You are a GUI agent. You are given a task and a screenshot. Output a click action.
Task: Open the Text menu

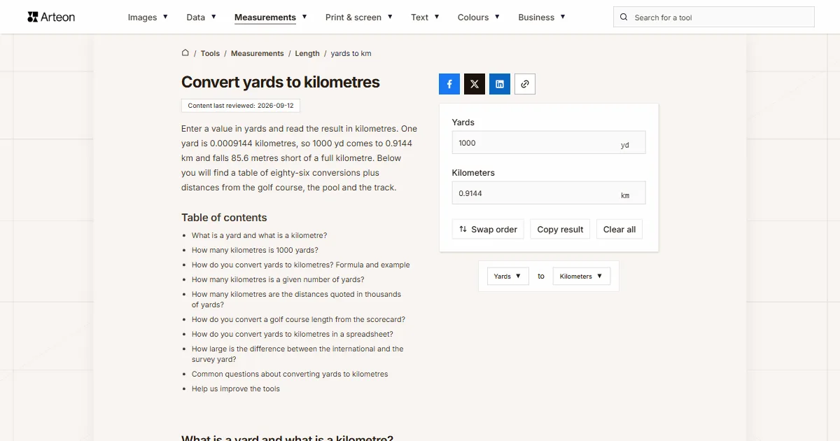[x=425, y=17]
